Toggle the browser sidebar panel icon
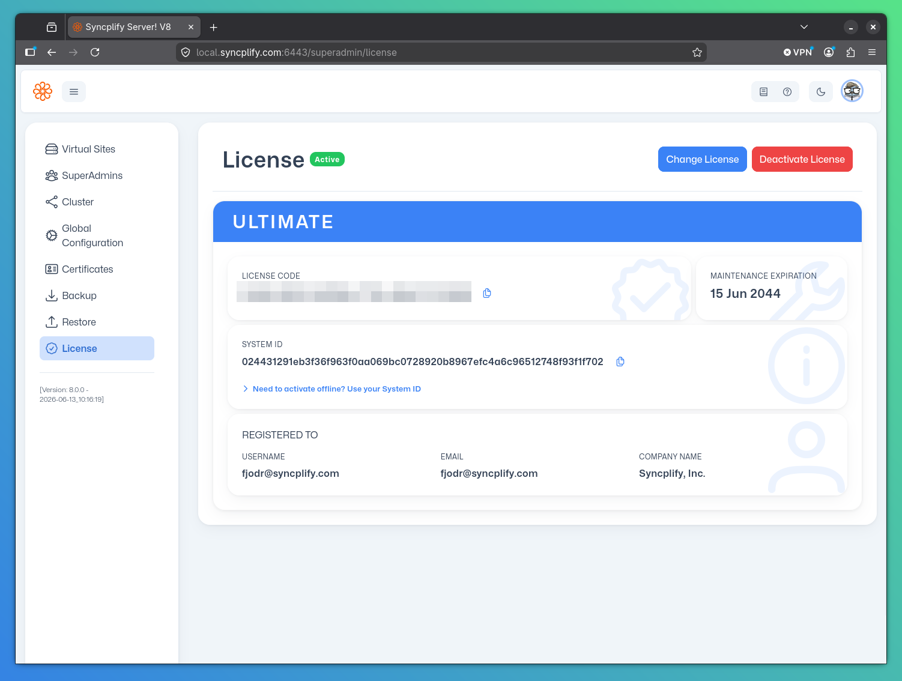This screenshot has width=902, height=681. point(30,52)
